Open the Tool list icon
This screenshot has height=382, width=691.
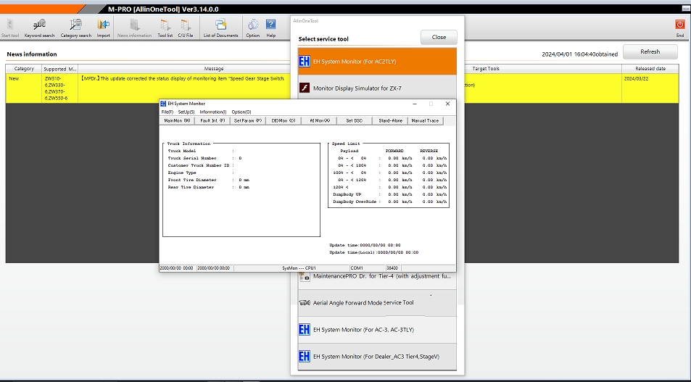165,28
